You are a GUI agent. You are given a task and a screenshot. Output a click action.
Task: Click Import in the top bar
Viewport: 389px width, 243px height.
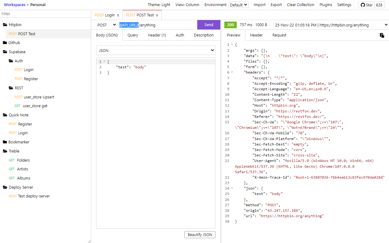[260, 5]
